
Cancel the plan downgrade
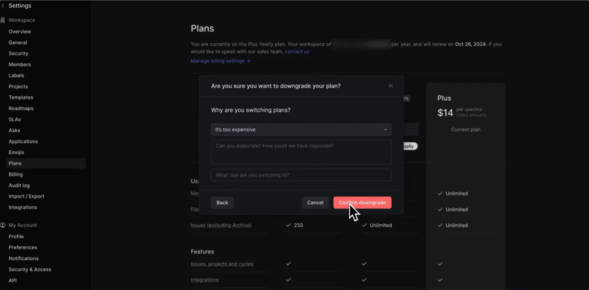[x=315, y=203]
